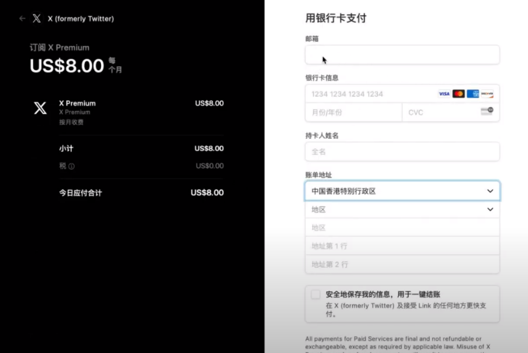Enable save my info for one-click checkout

pos(316,295)
